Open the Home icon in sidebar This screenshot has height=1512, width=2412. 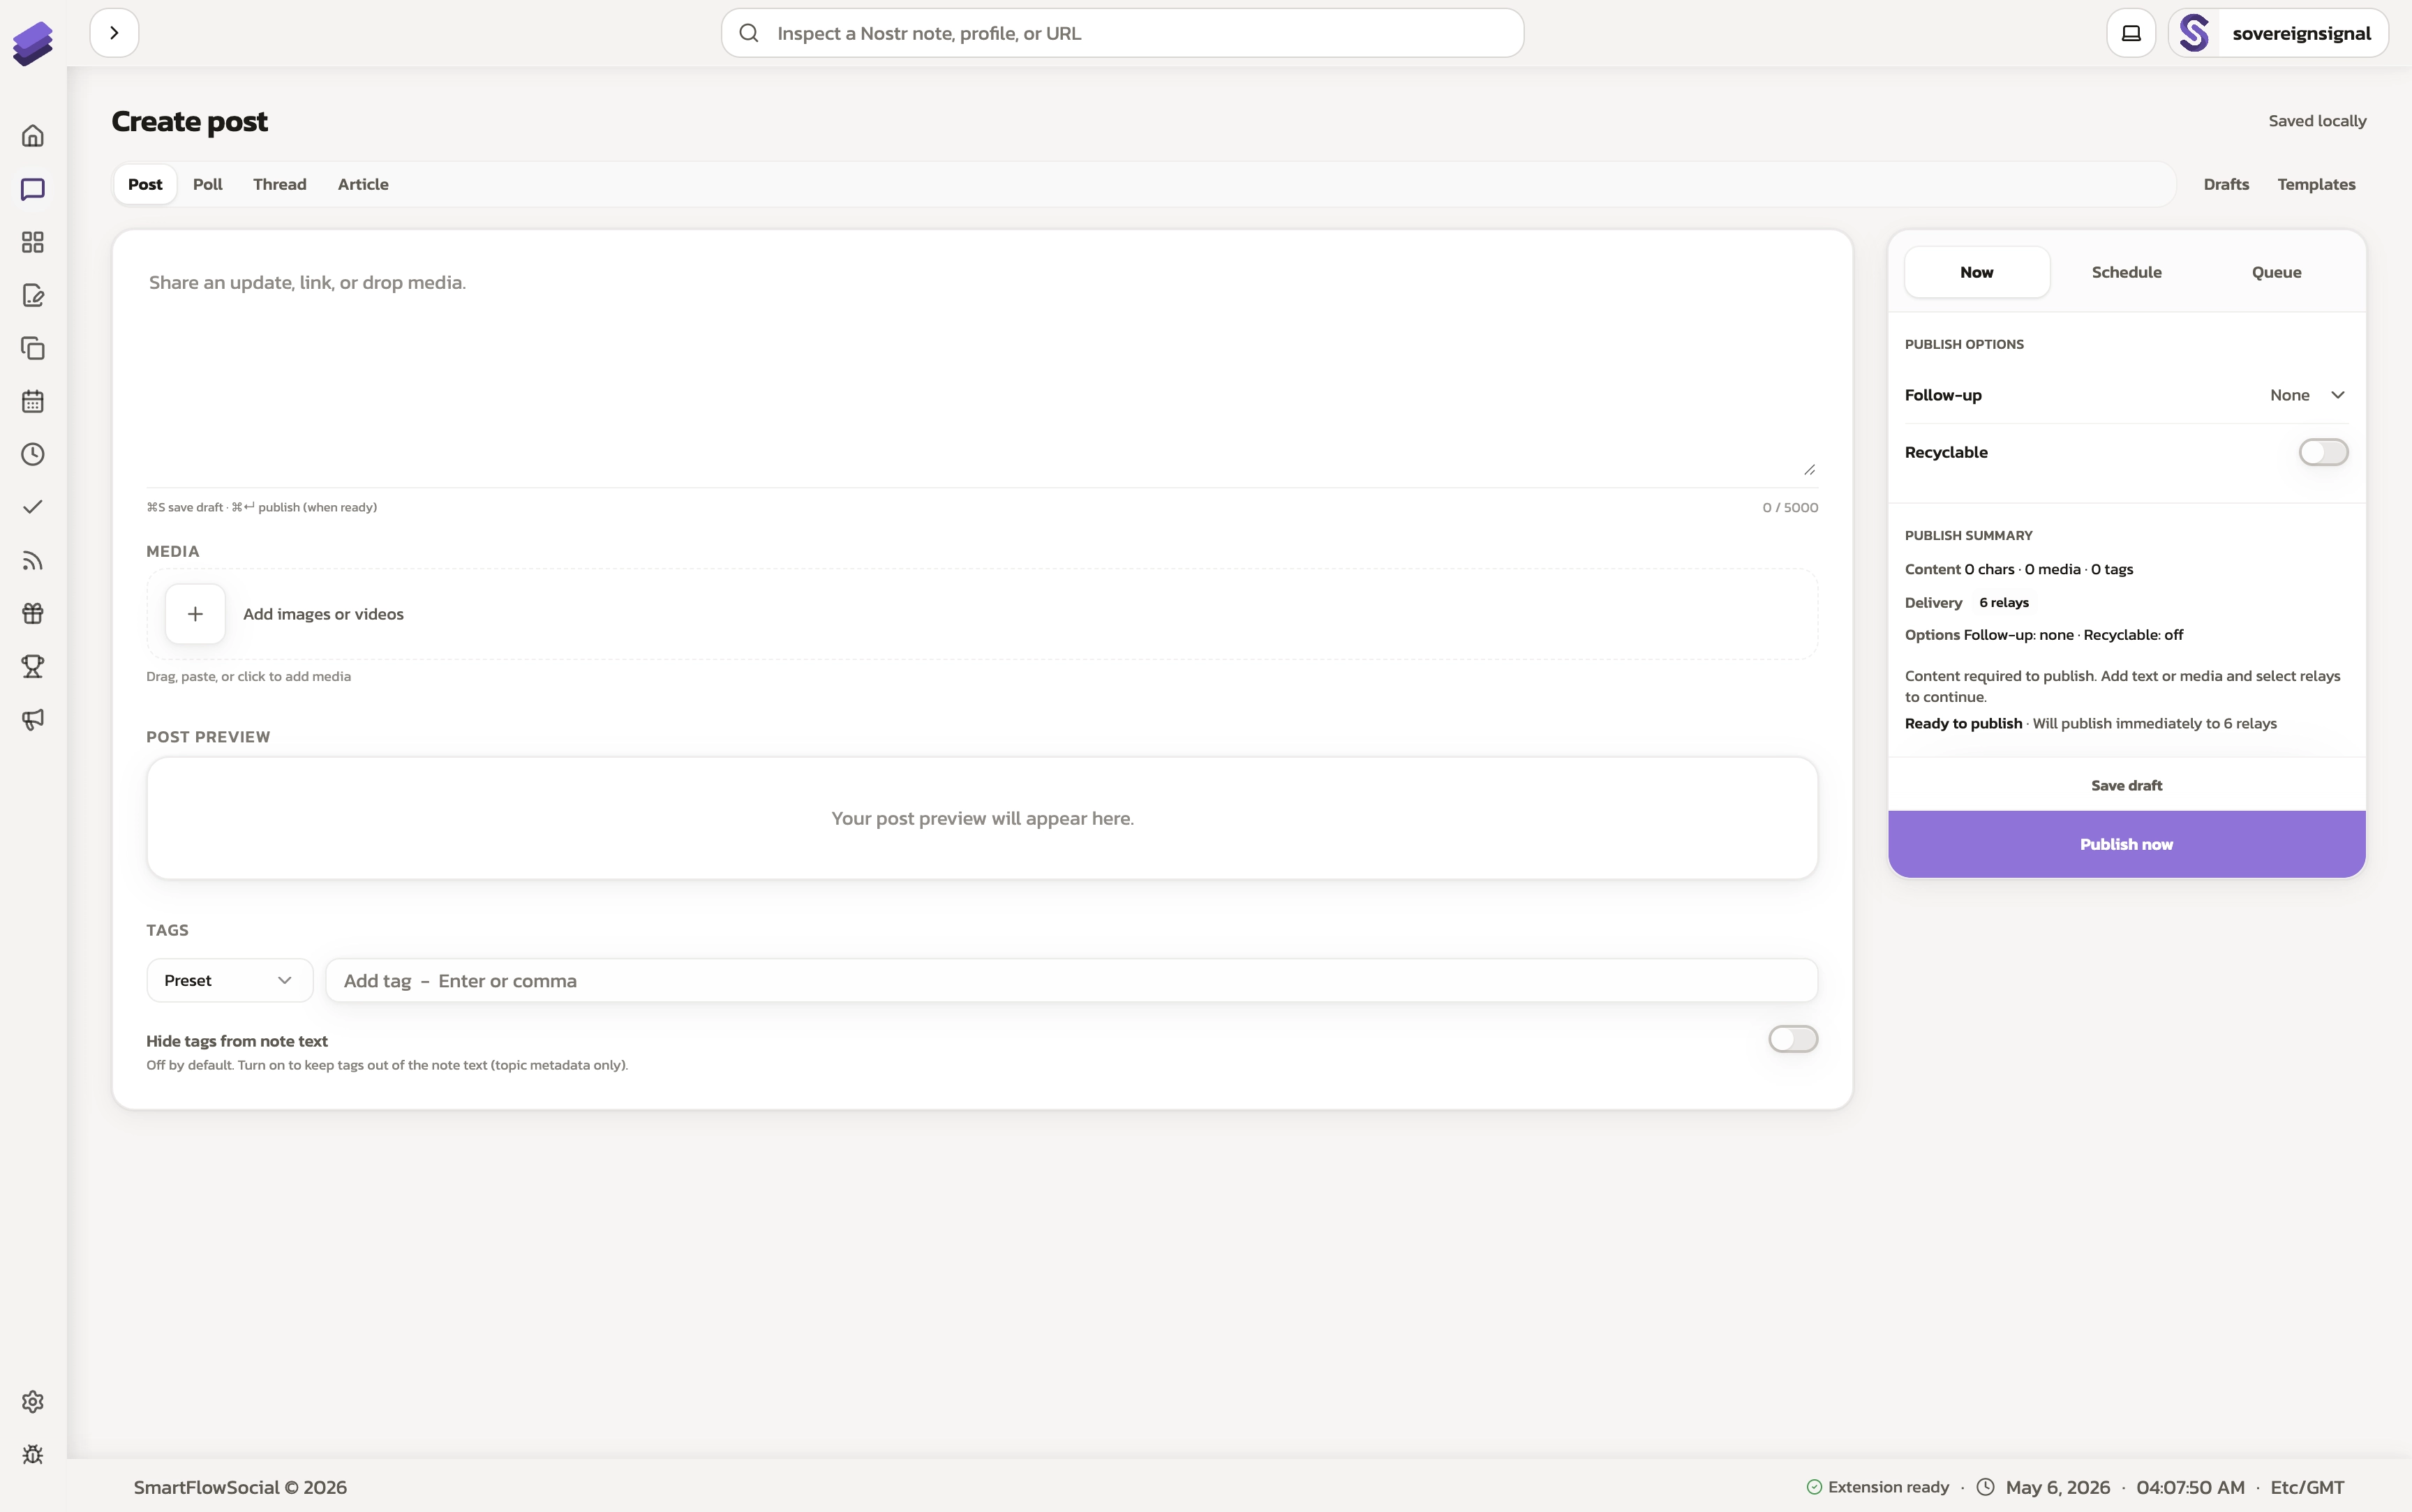pyautogui.click(x=33, y=136)
